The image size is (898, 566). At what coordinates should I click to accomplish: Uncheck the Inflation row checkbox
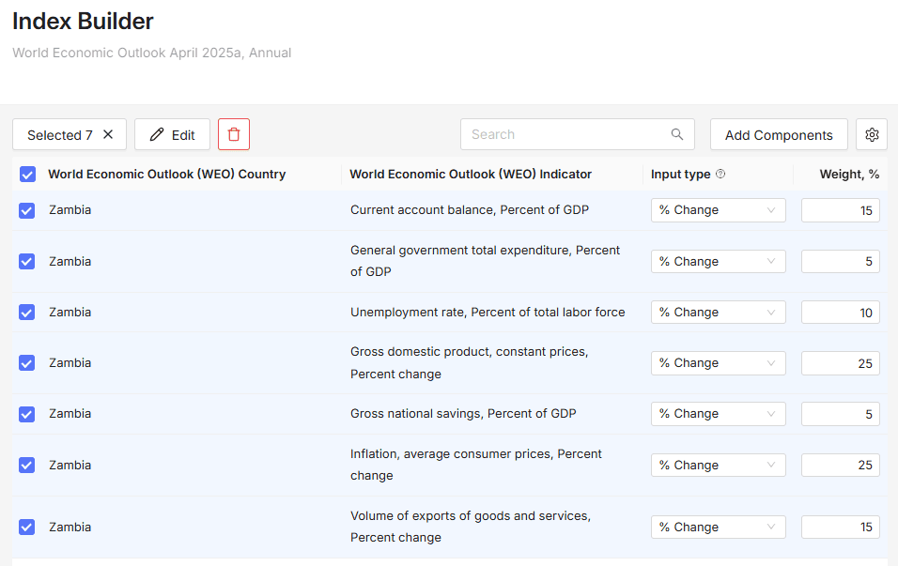coord(27,466)
